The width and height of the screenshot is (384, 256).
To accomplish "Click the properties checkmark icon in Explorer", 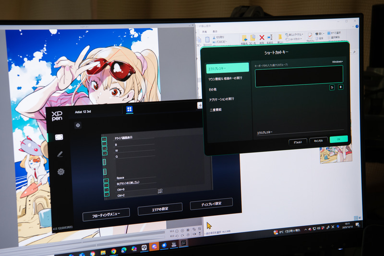I will [x=310, y=36].
